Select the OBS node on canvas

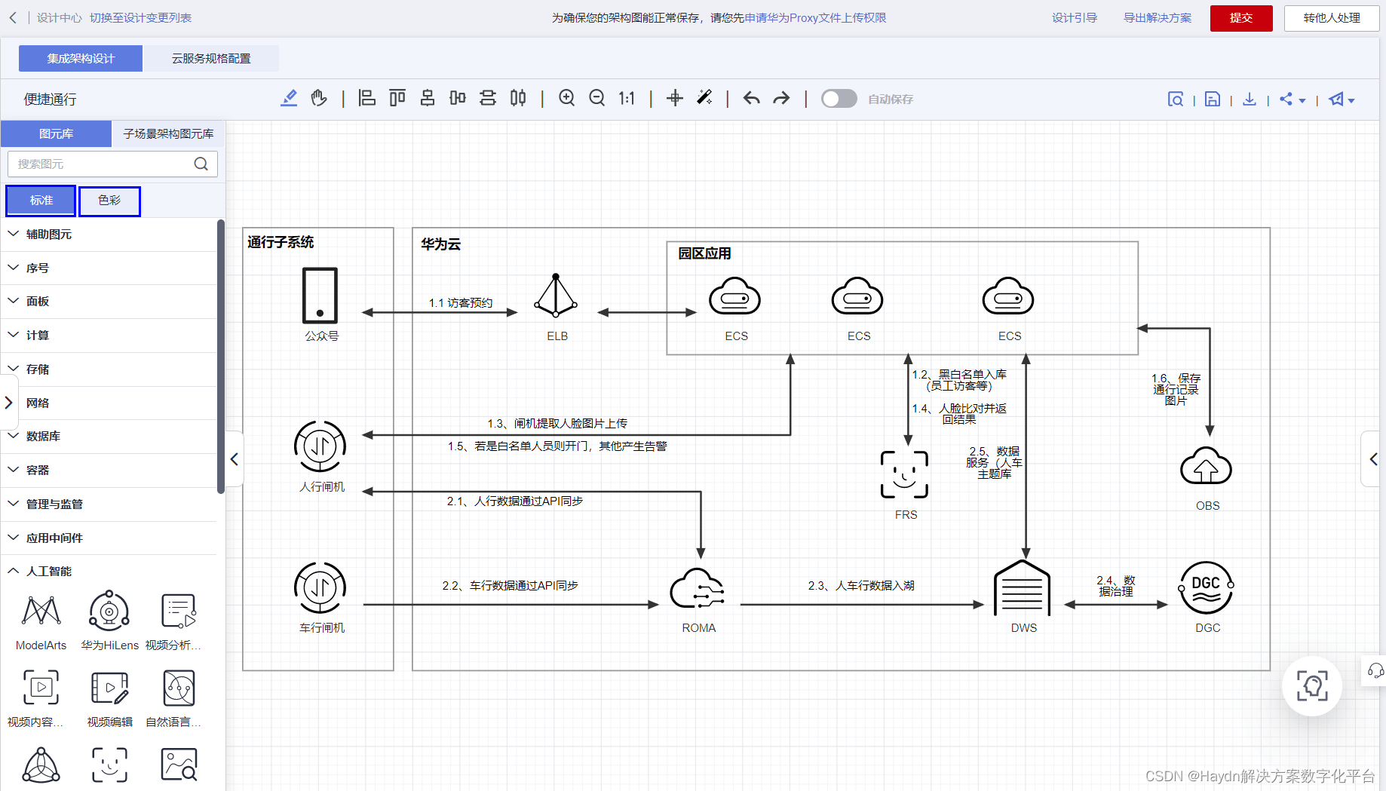1206,465
